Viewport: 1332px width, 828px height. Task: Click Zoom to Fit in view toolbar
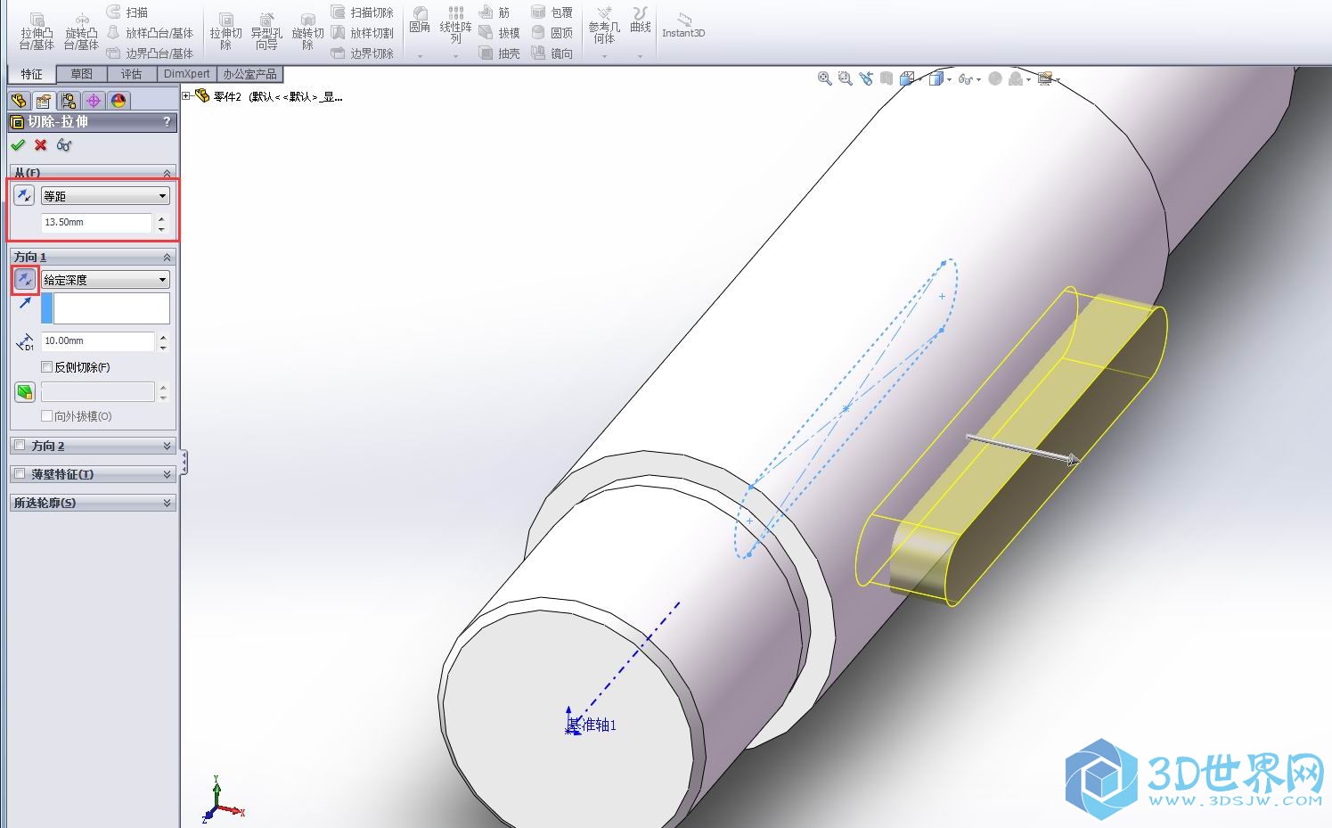(x=825, y=78)
